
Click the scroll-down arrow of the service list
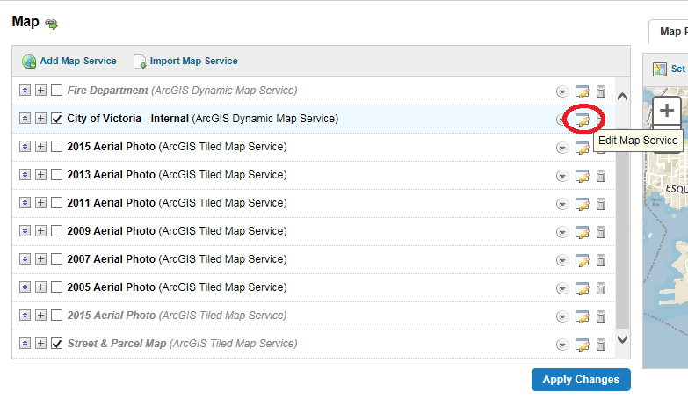pyautogui.click(x=622, y=339)
